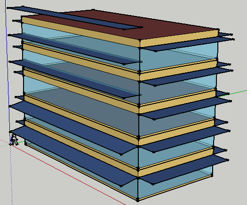The image size is (247, 205).
Task: Select the long blue strip lying across the roof
Action: pos(74,17)
